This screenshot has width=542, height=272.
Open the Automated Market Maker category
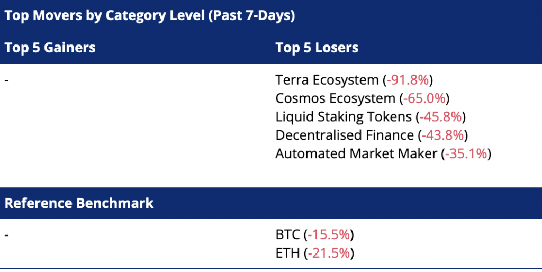coord(356,154)
